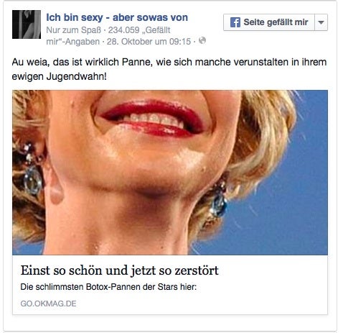Image resolution: width=343 pixels, height=333 pixels.
Task: Open the page's profile picture thumbnail
Action: [x=27, y=24]
